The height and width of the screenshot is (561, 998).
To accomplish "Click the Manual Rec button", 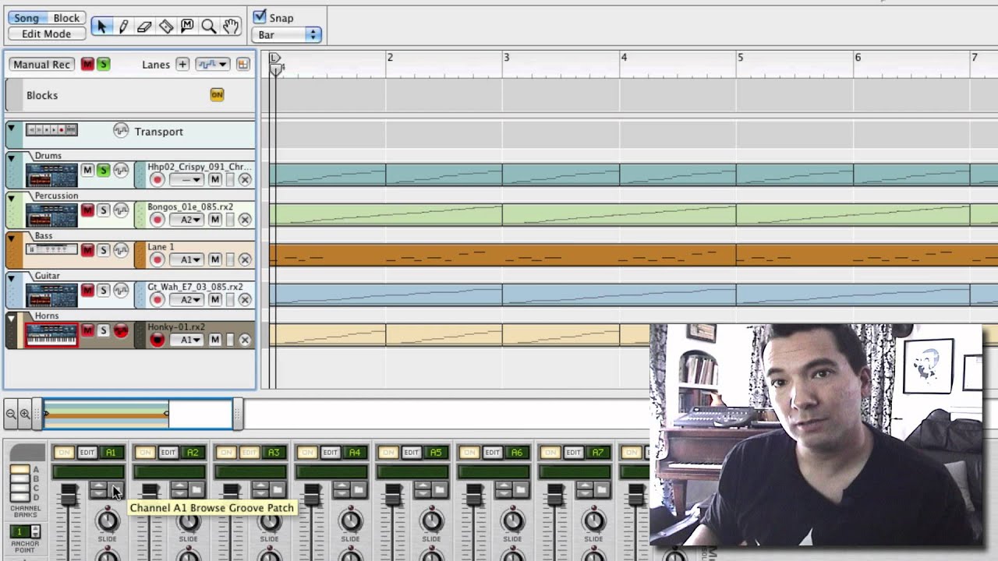I will point(41,65).
